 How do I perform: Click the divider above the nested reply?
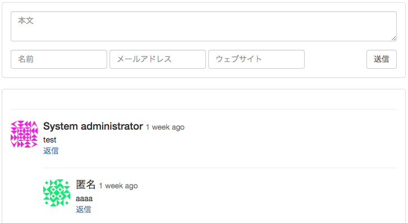pos(220,168)
